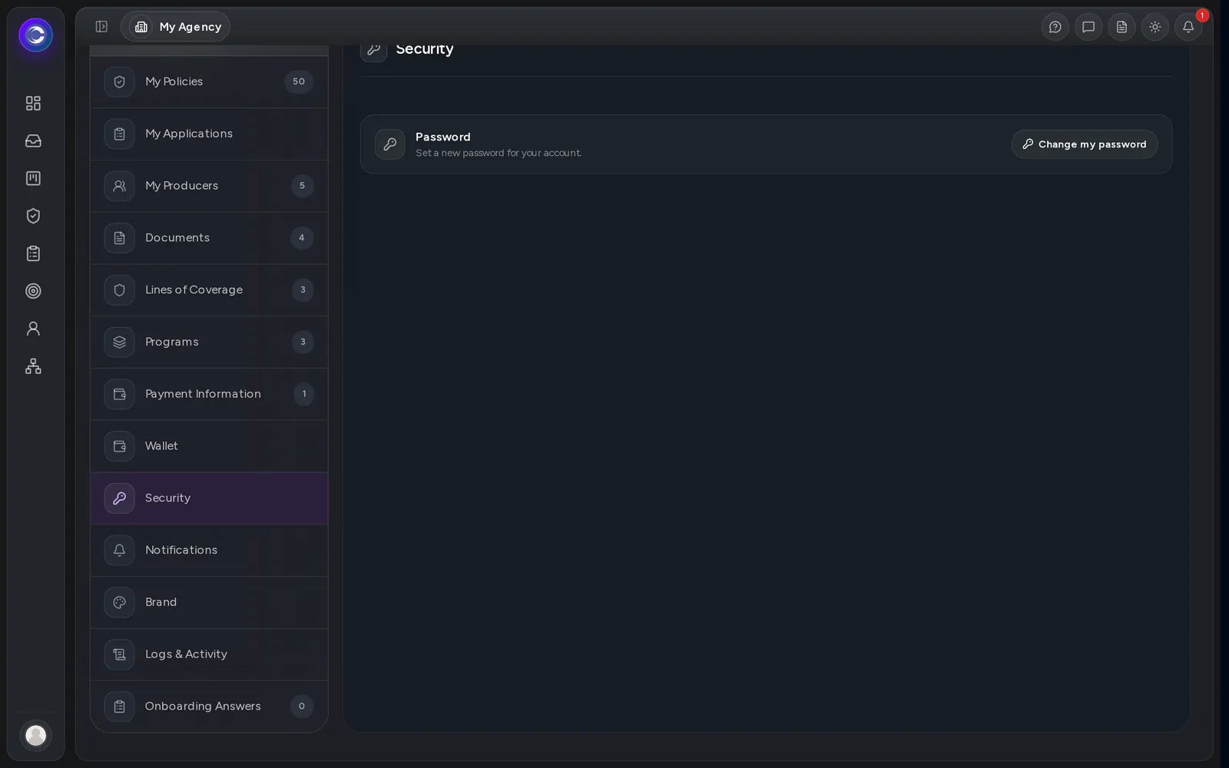This screenshot has width=1229, height=768.
Task: Click the palette icon next to Brand
Action: click(x=119, y=602)
